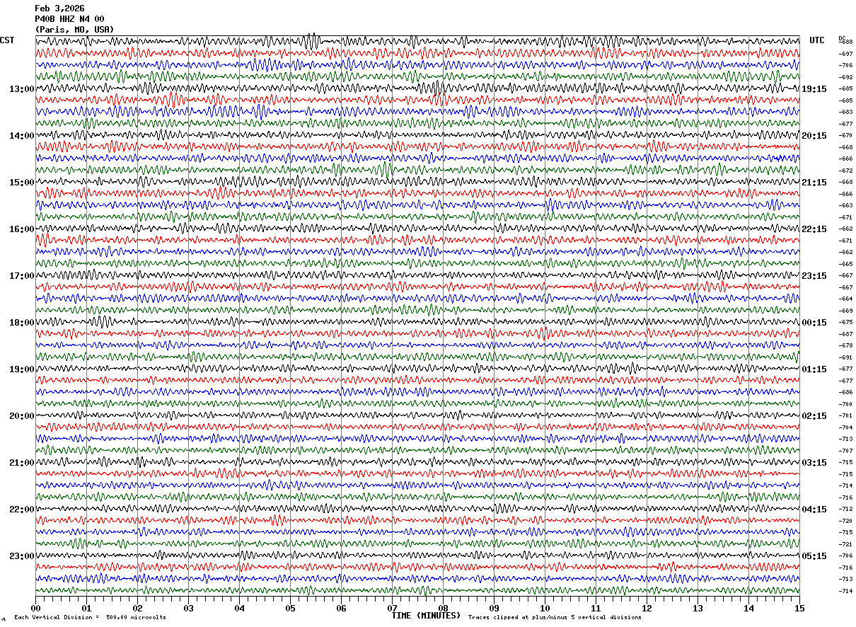Click the 05:15 UTC time label

pos(814,556)
